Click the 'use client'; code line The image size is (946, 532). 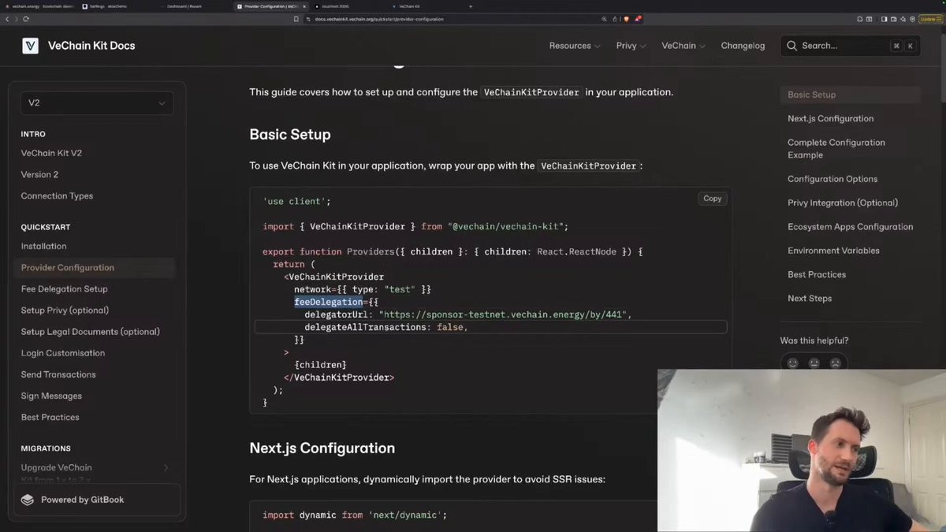(296, 201)
